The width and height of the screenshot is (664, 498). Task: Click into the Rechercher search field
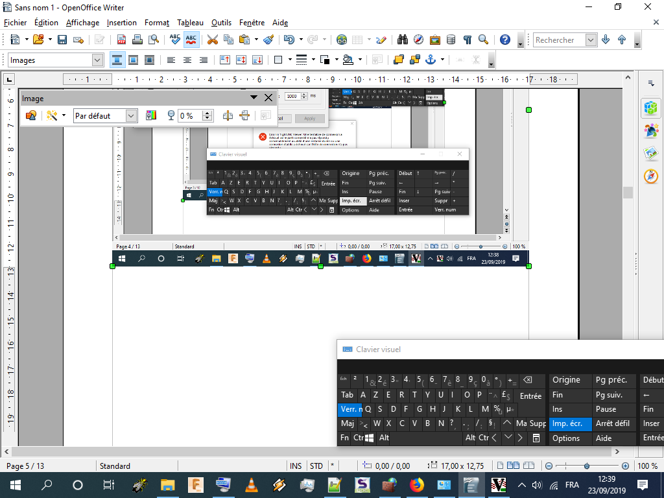[x=559, y=40]
